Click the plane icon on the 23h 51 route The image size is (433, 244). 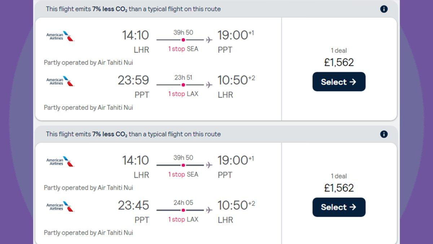[209, 85]
